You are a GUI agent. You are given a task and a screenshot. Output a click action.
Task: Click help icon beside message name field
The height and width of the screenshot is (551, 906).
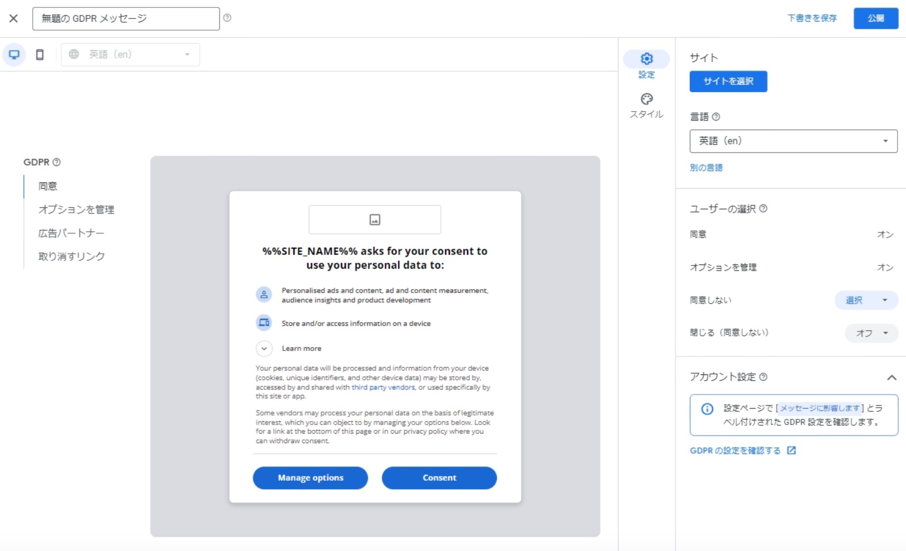point(227,18)
